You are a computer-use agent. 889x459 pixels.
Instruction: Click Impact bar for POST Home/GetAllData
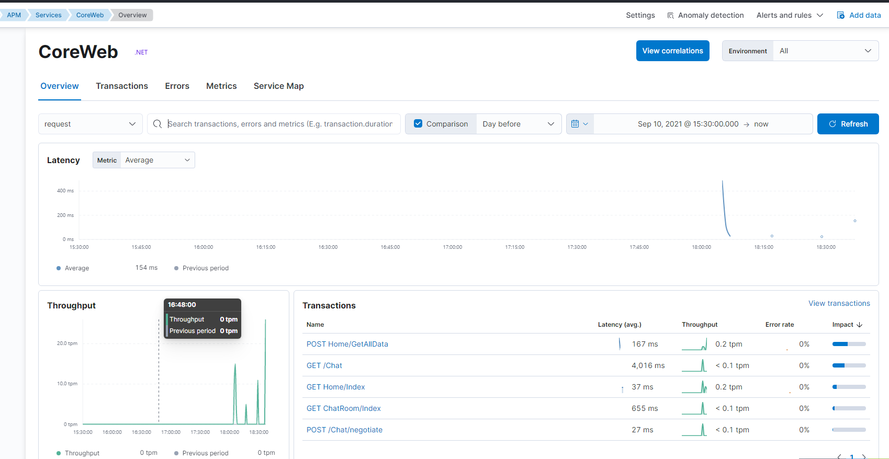coord(849,344)
